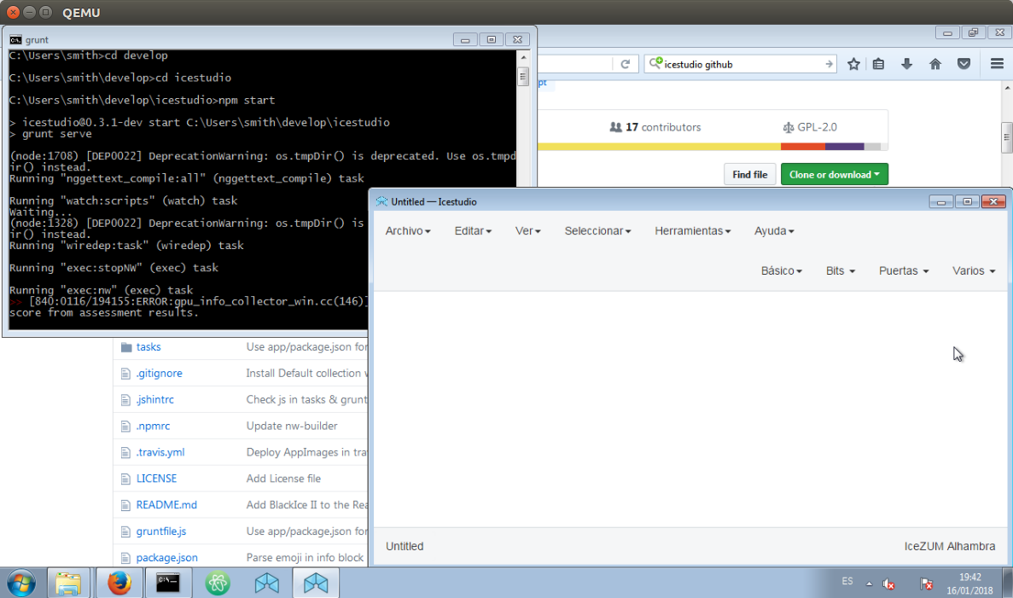This screenshot has width=1013, height=598.
Task: Click the Find file button
Action: 749,173
